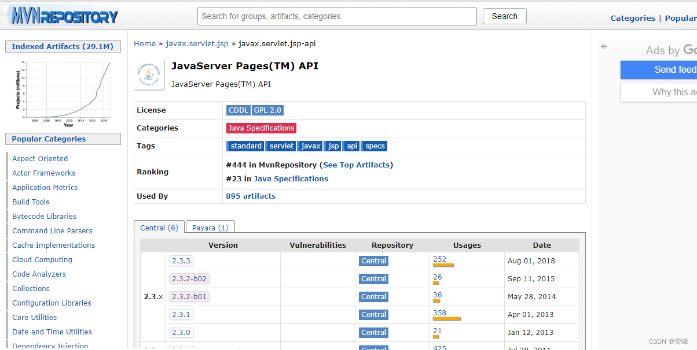Open the javax.servlet.jsp breadcrumb link

click(197, 43)
